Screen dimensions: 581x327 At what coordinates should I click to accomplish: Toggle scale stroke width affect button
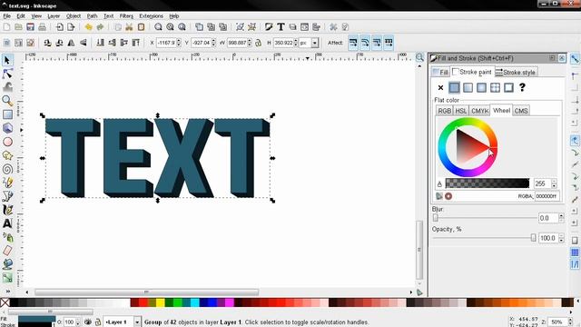pyautogui.click(x=353, y=43)
